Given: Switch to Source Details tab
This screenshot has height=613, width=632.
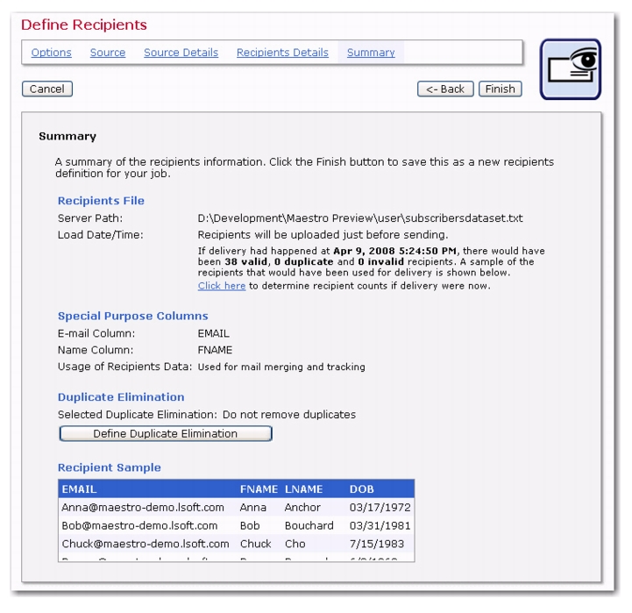Looking at the screenshot, I should [181, 53].
